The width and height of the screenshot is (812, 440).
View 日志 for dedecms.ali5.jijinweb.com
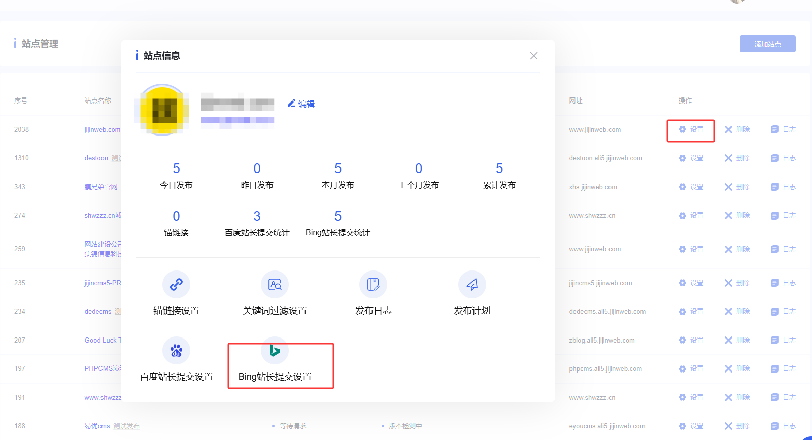(x=783, y=312)
